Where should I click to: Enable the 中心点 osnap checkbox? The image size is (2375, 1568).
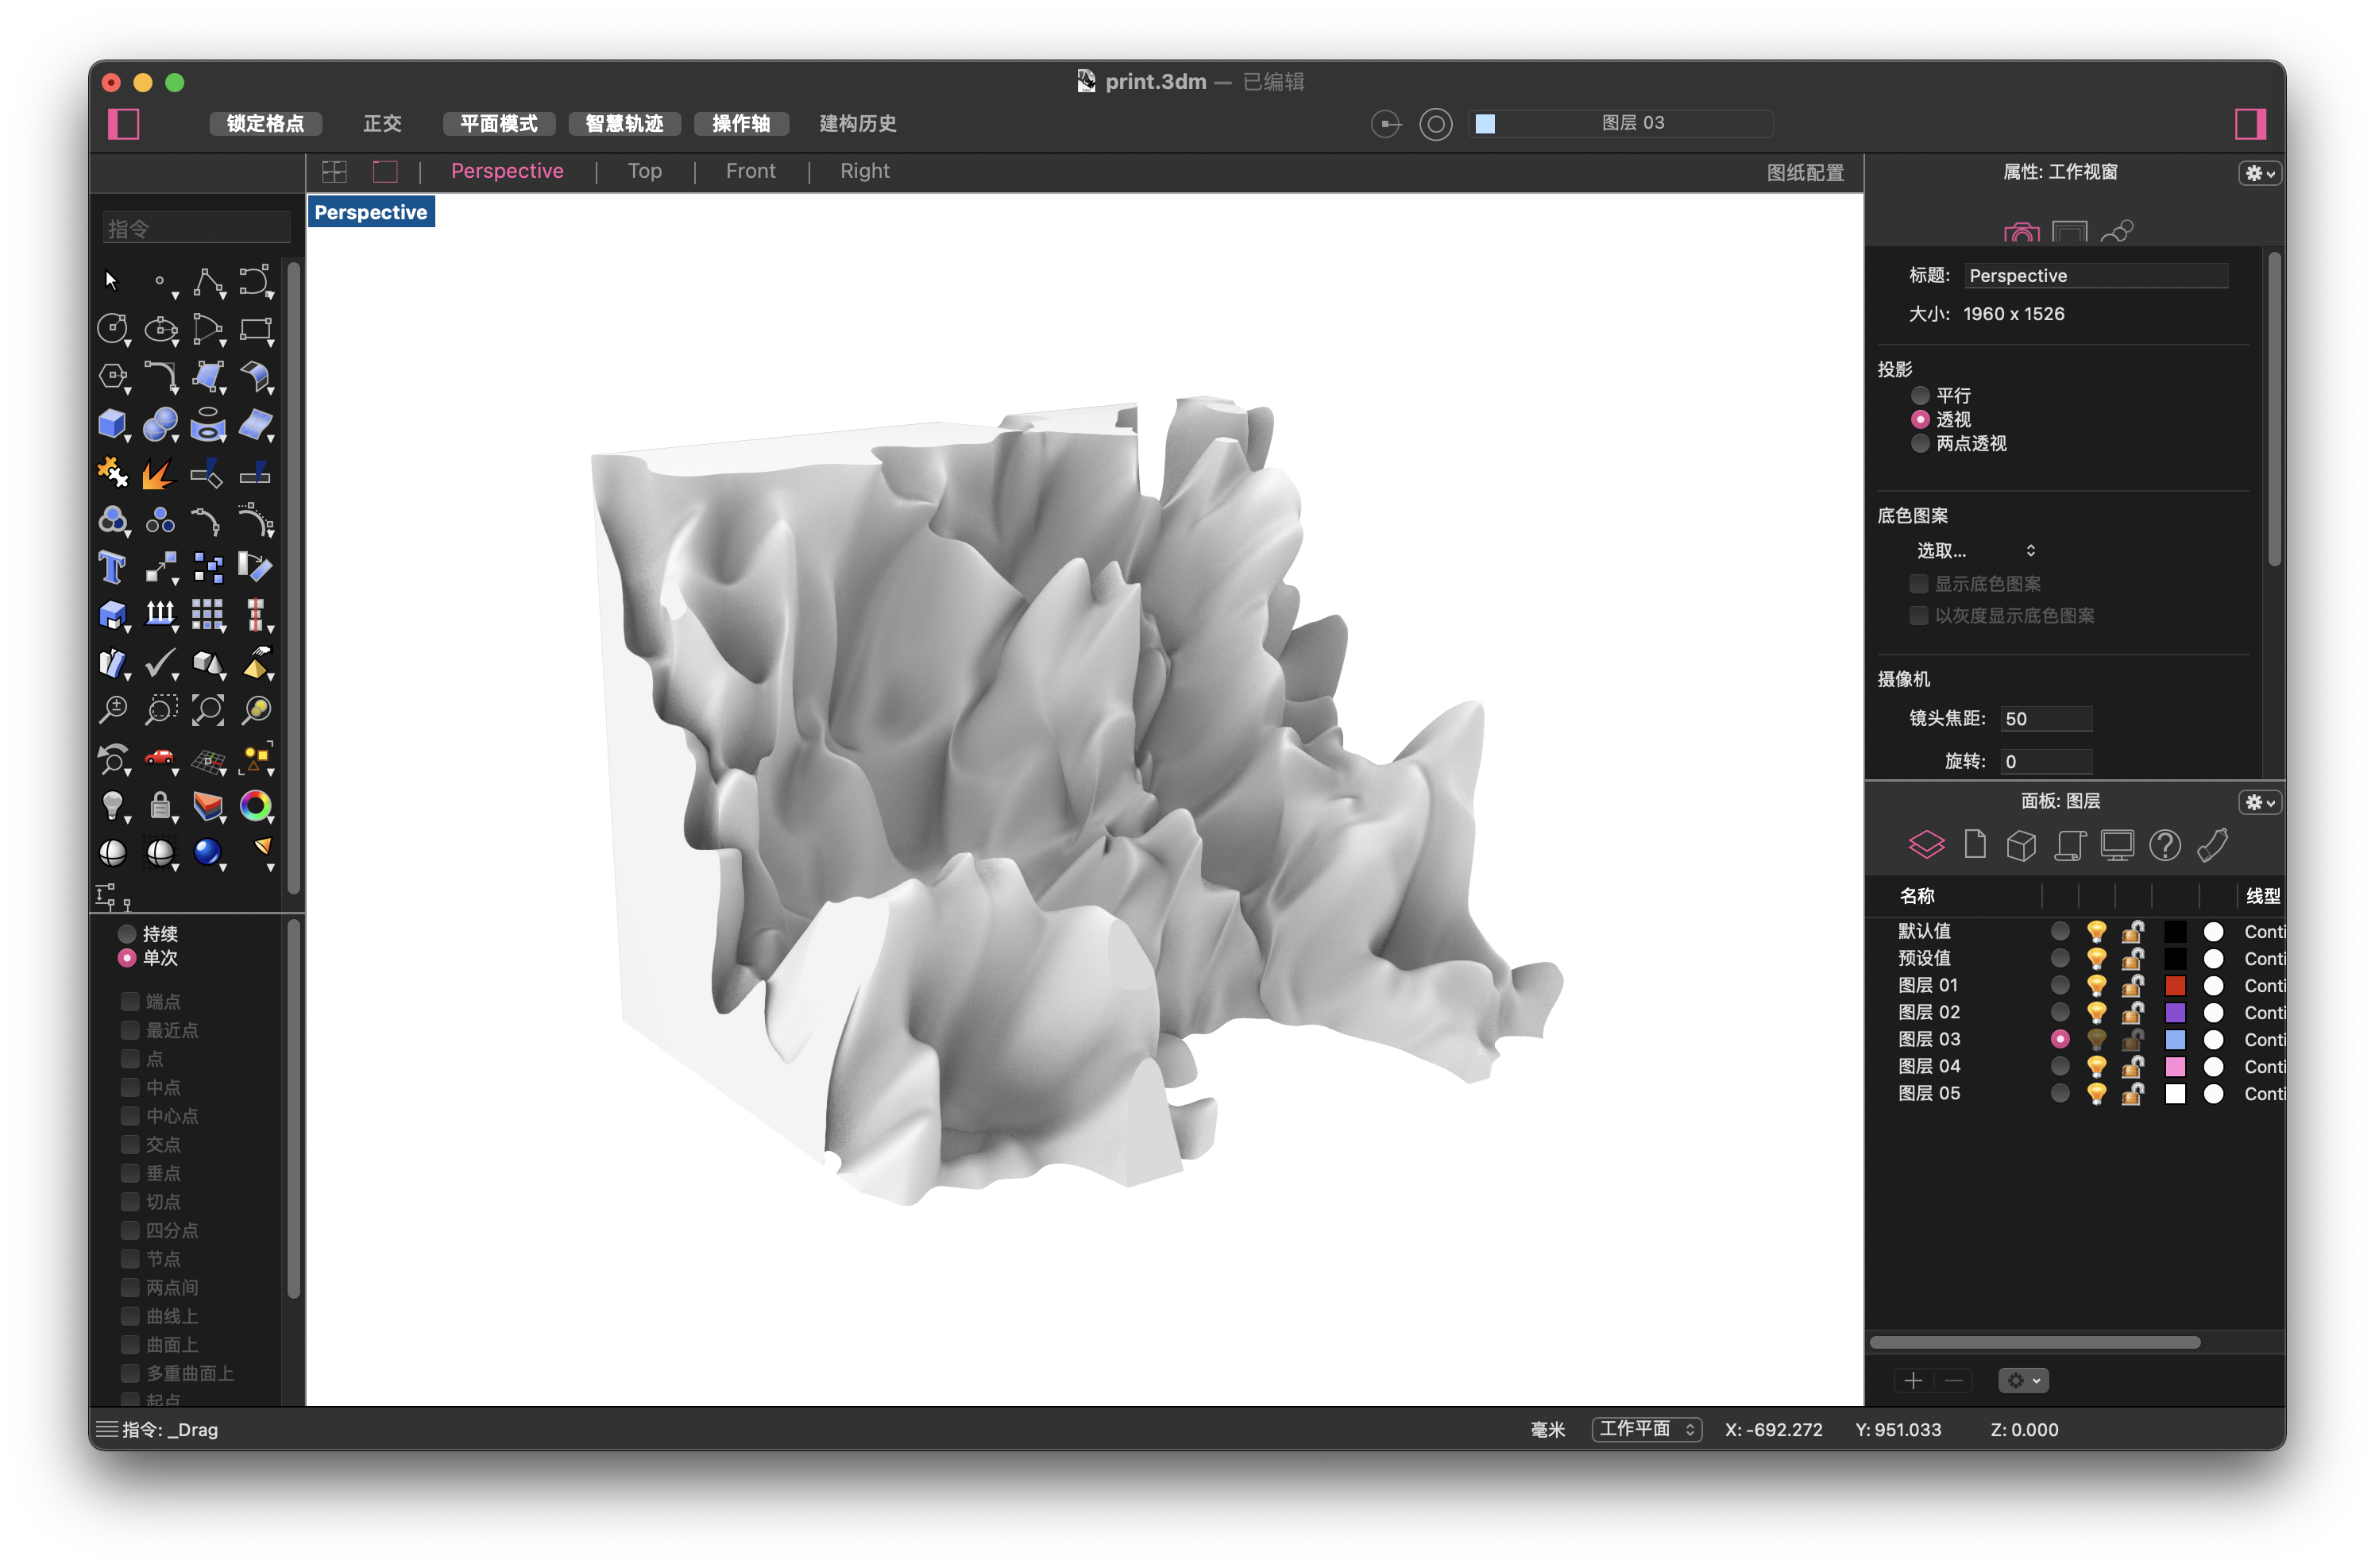[130, 1116]
